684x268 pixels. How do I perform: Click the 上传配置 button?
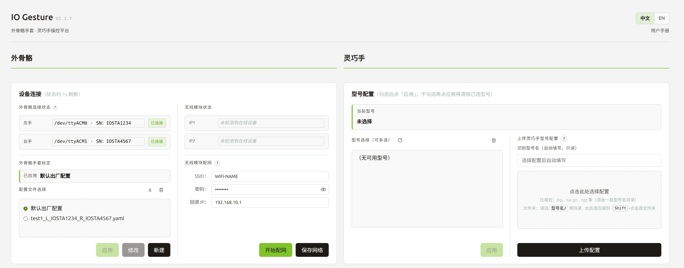pyautogui.click(x=589, y=250)
